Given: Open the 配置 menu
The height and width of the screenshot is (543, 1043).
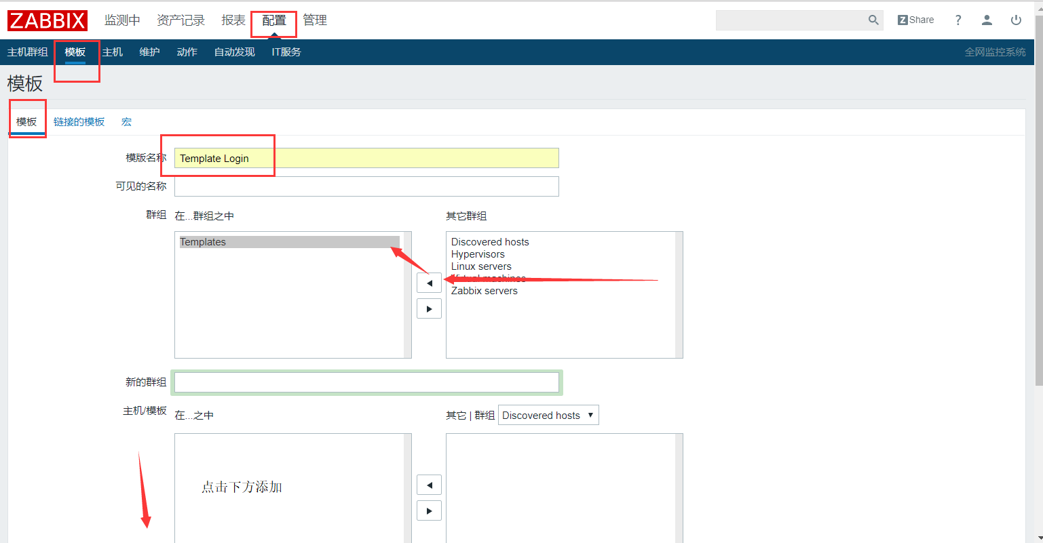Looking at the screenshot, I should (x=274, y=20).
